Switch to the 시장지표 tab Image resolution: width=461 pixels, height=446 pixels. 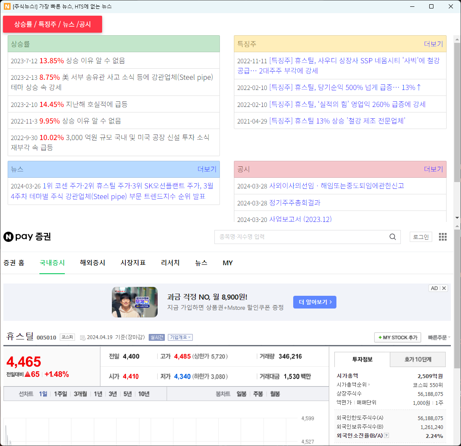[133, 263]
